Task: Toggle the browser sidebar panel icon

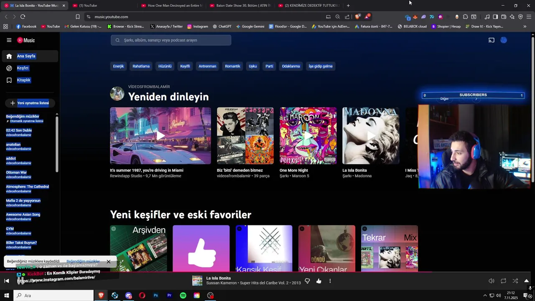Action: (495, 17)
